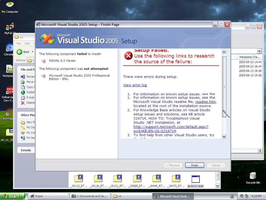Viewport: 266px width, 200px height.
Task: Click the New Folder link icon in Other Places
Action: [x=23, y=122]
